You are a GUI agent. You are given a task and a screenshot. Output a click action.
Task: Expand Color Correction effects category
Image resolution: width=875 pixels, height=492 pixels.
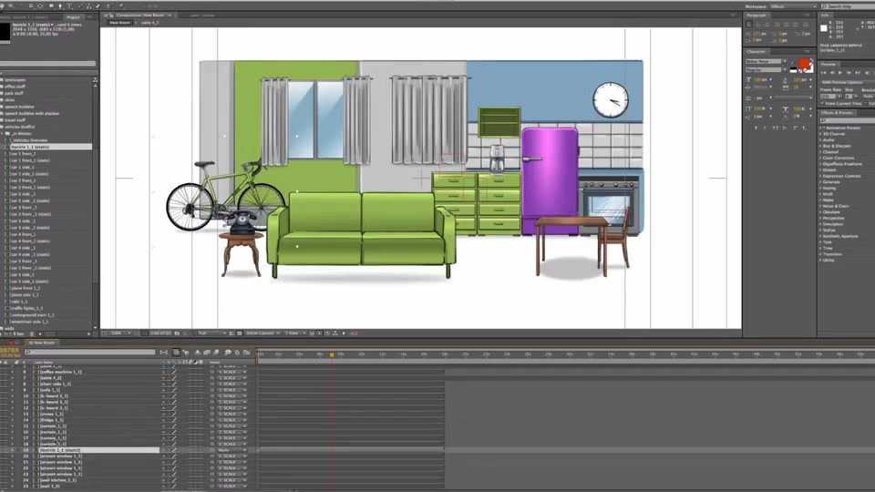pyautogui.click(x=822, y=158)
